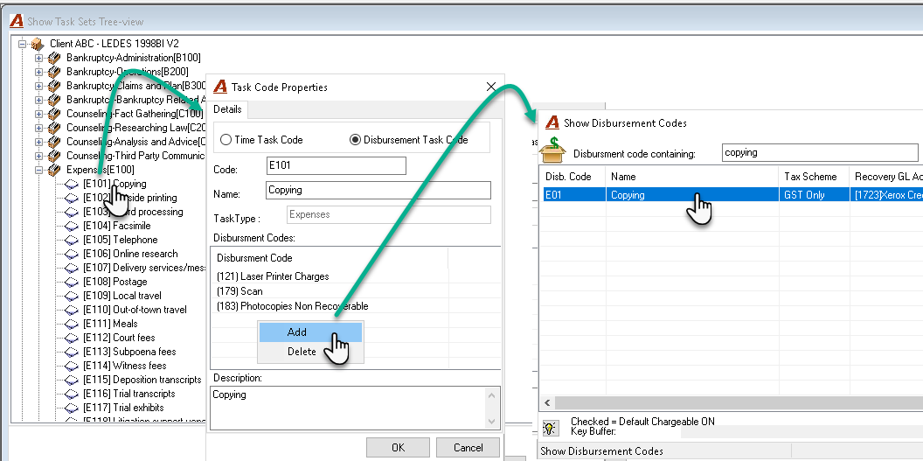This screenshot has height=461, width=923.
Task: Select the [E101] Copying tree item
Action: point(115,184)
